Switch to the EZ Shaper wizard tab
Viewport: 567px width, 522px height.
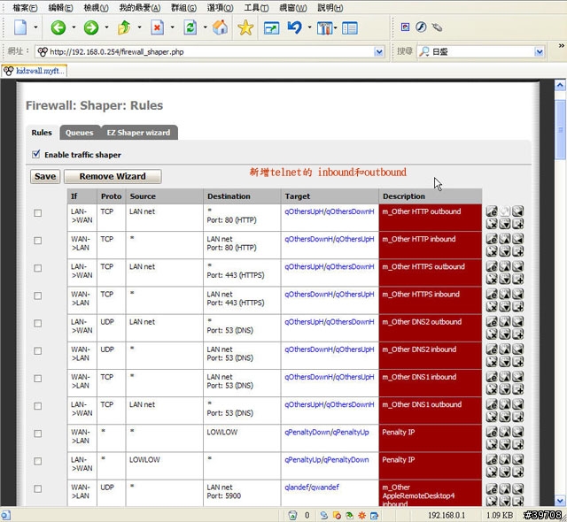(x=139, y=133)
